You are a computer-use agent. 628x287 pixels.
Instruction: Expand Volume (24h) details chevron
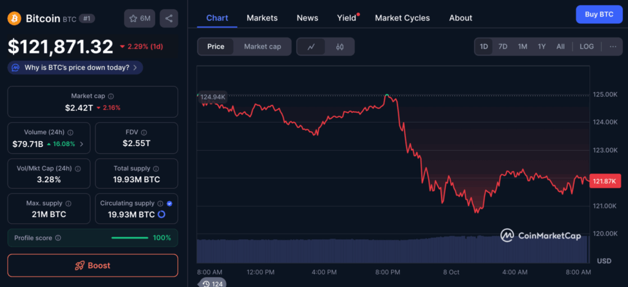[x=82, y=144]
